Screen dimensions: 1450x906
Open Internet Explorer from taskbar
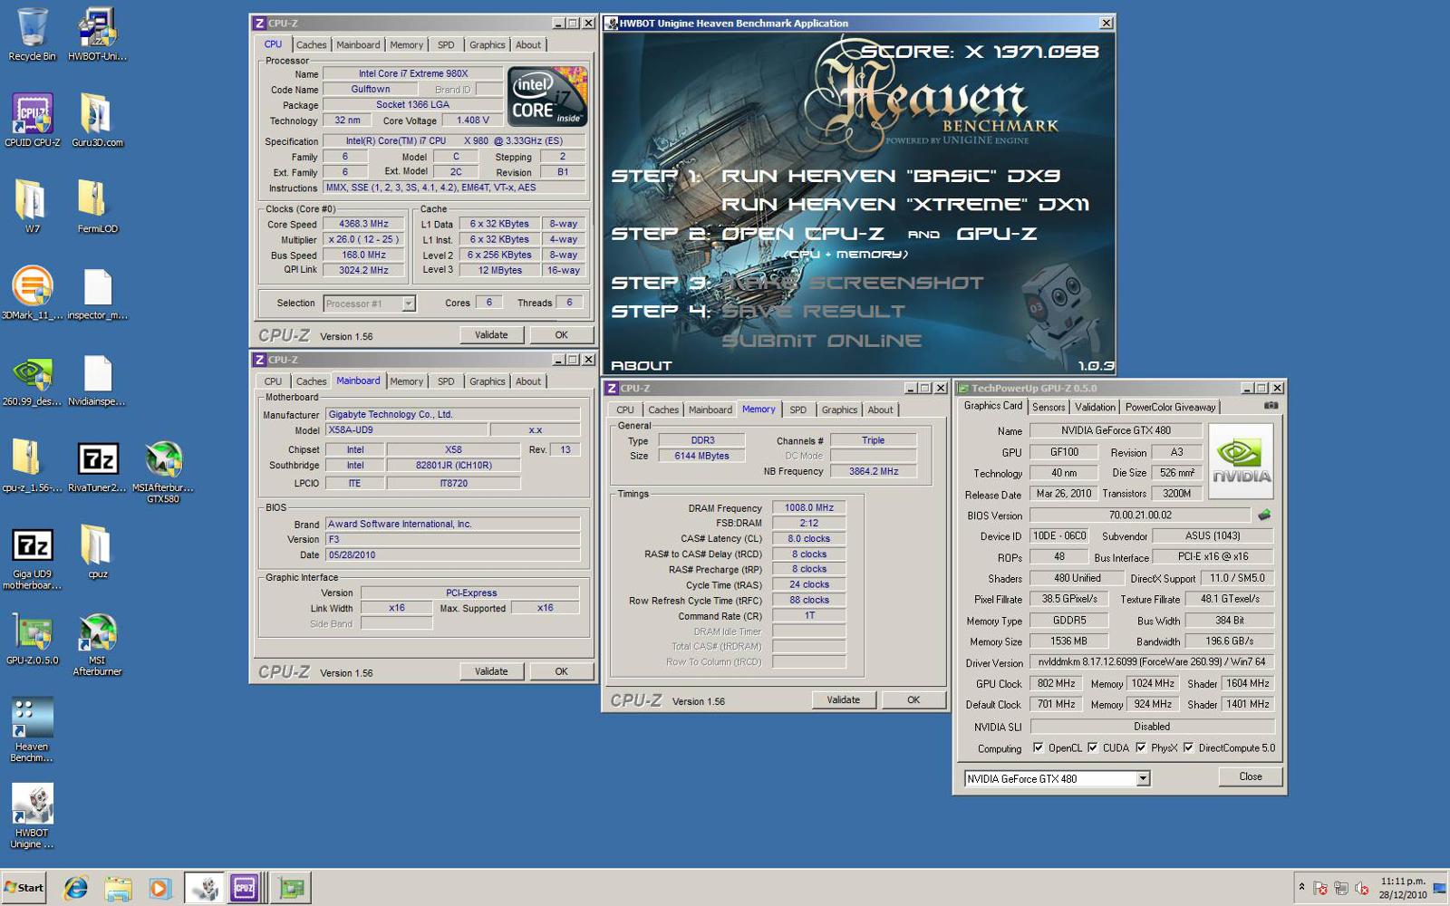75,888
